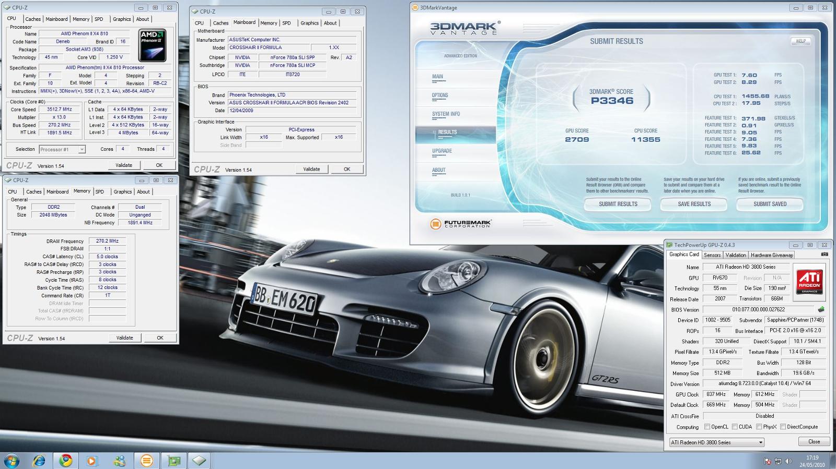Click the GPU score value 2709
Viewport: 836px width, 469px height.
click(x=577, y=139)
